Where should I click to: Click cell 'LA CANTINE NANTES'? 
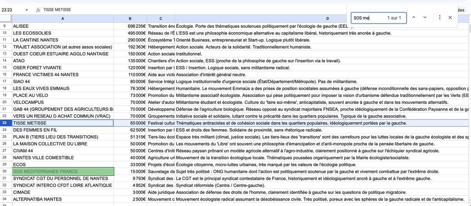point(63,40)
